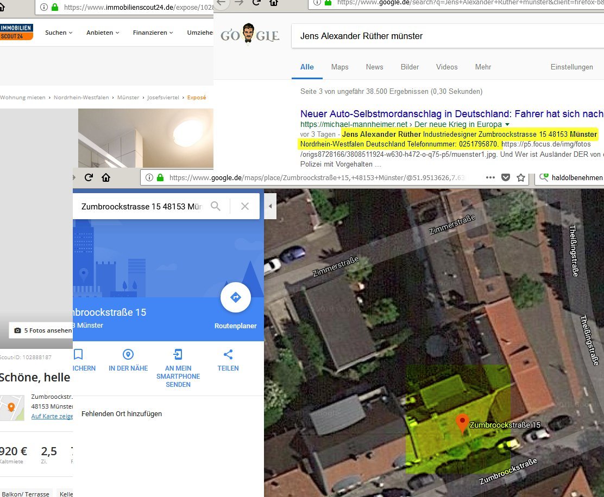Click the Google doodle logo

coord(250,35)
